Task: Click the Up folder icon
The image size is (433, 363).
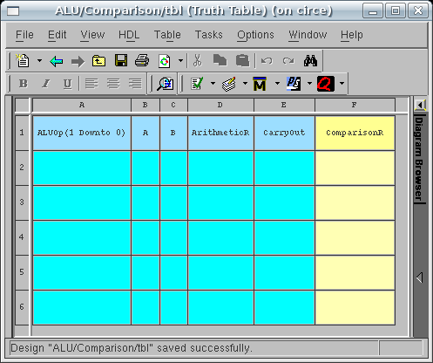Action: pos(98,61)
